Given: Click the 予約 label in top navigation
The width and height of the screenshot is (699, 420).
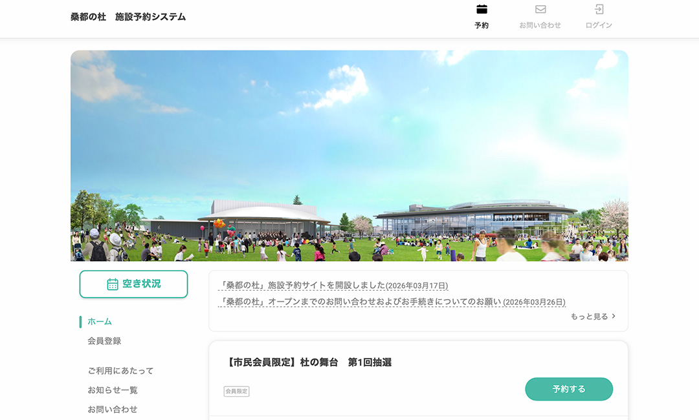Looking at the screenshot, I should pos(482,25).
